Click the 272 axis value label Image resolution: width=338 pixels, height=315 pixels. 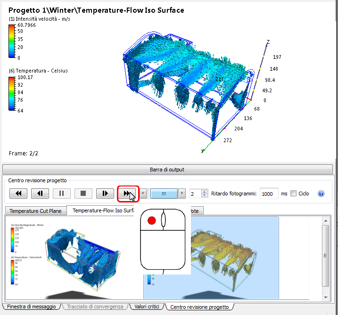[x=228, y=140]
